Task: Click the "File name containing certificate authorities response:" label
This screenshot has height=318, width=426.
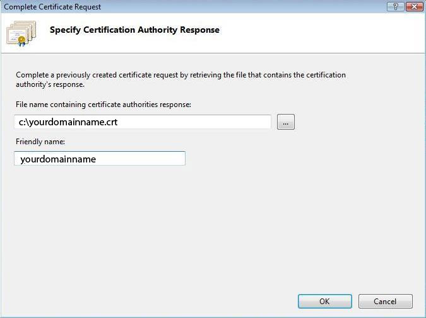Action: tap(104, 104)
